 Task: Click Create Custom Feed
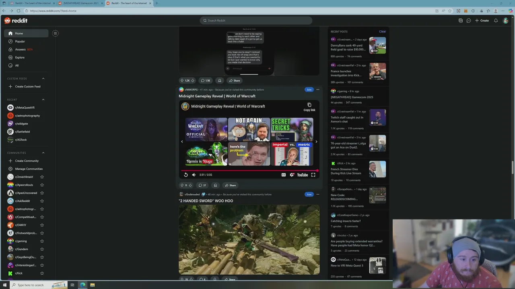(27, 87)
